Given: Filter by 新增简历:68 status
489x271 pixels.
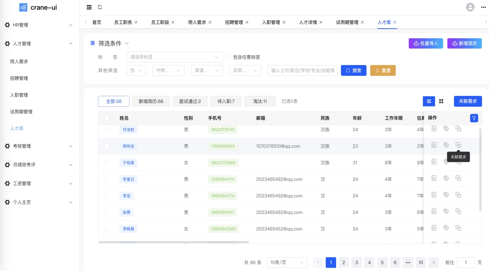Looking at the screenshot, I should click(x=151, y=101).
